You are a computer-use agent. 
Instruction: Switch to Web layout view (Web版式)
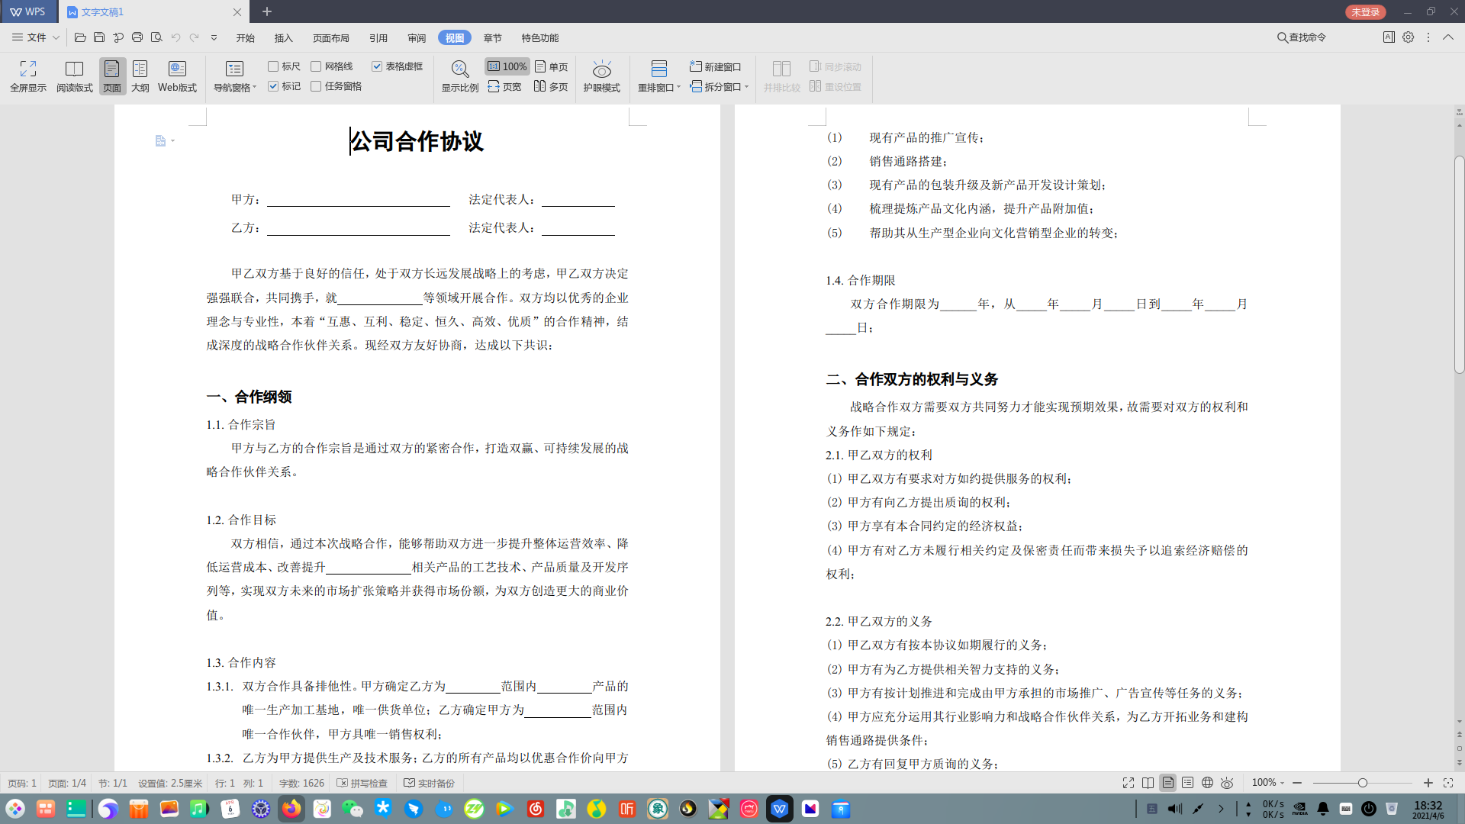point(177,69)
